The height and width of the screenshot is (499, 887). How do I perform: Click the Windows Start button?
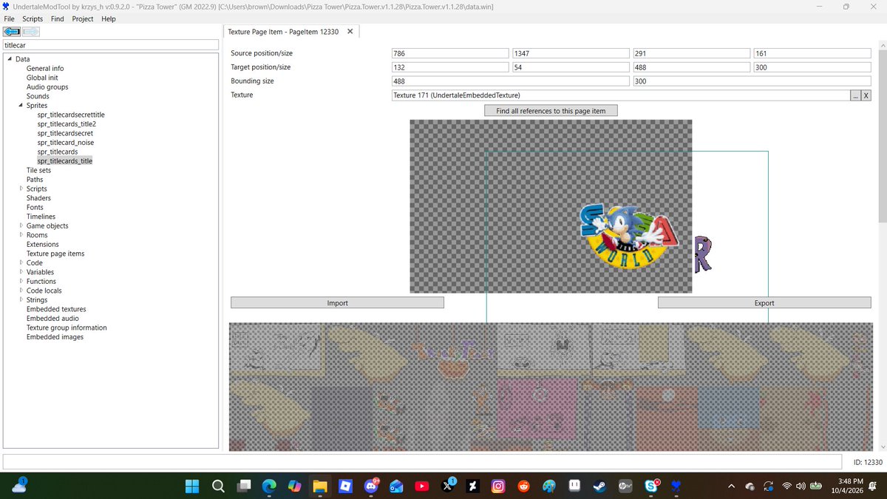192,486
